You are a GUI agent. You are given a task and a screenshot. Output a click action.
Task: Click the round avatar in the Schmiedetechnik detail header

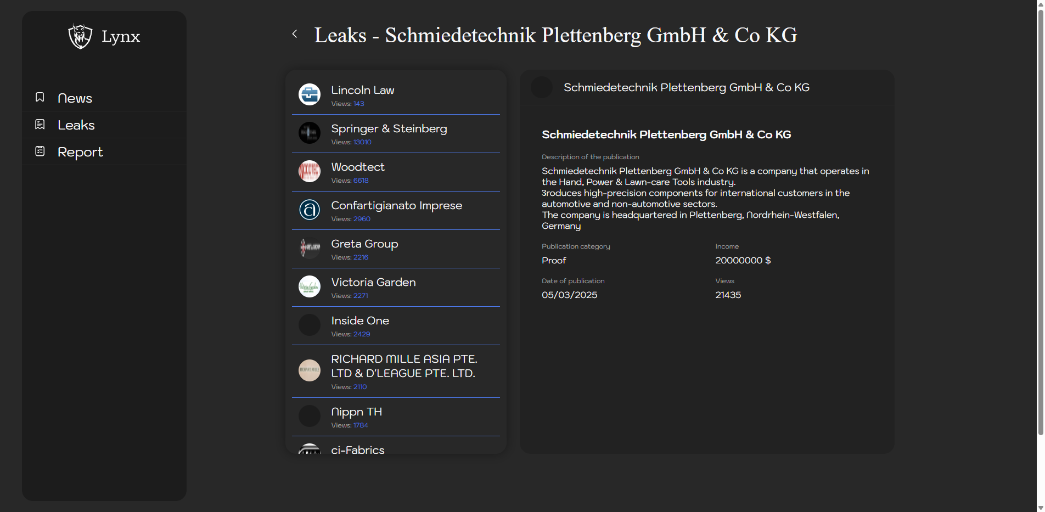tap(542, 88)
